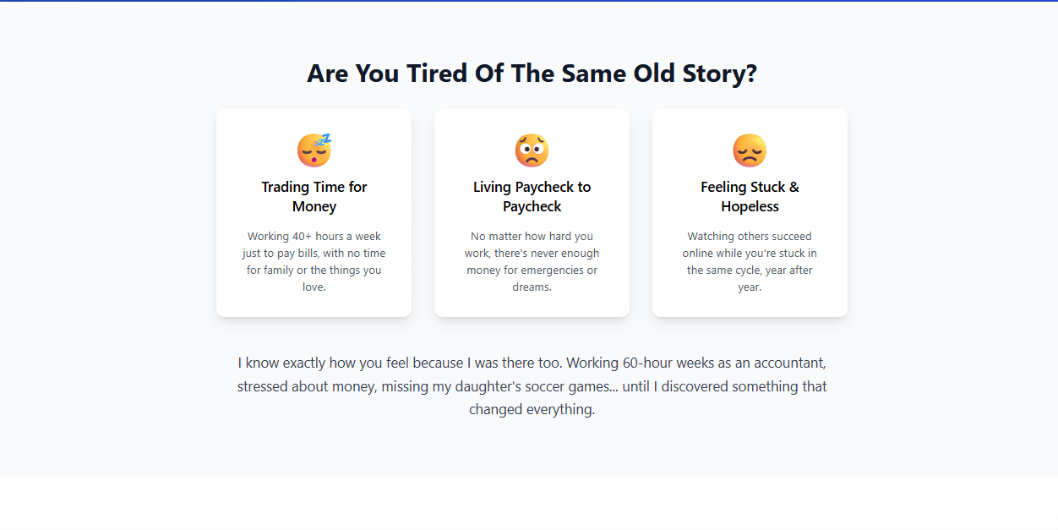This screenshot has height=530, width=1058.
Task: Click the words "changed everything." in the paragraph
Action: (532, 410)
